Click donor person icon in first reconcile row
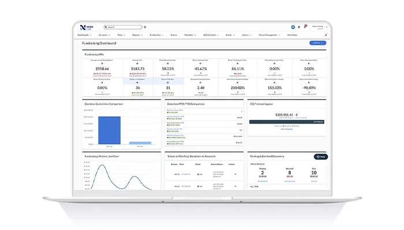 198,174
